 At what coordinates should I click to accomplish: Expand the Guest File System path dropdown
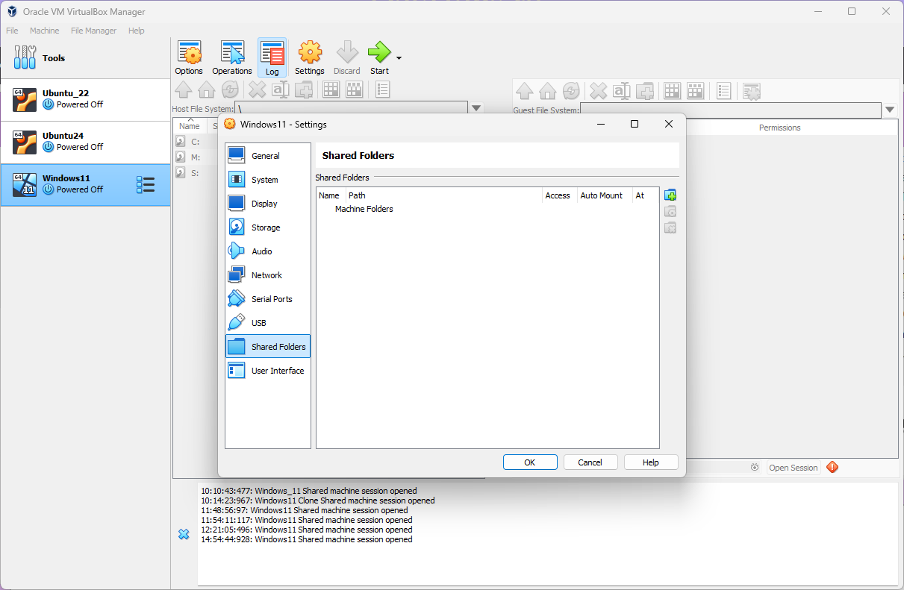click(890, 110)
